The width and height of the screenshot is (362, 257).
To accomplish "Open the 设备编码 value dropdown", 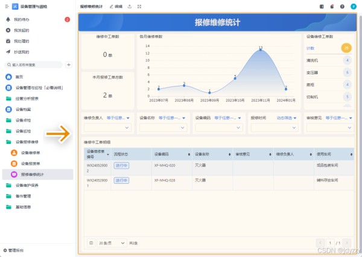I will 219,128.
